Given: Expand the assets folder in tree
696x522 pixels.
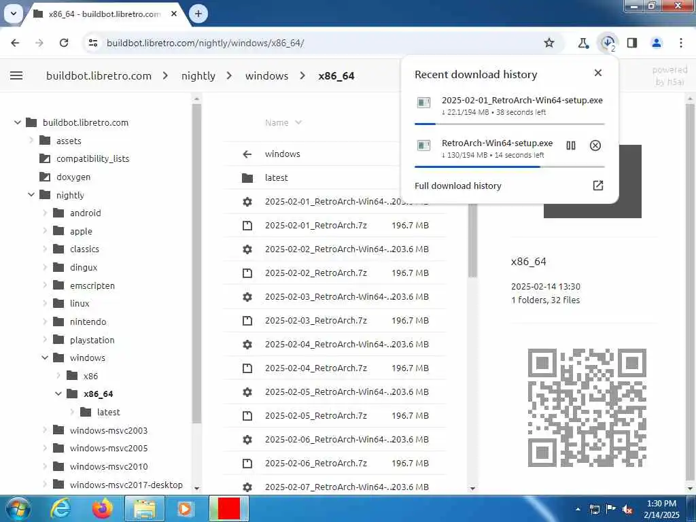Looking at the screenshot, I should pos(31,140).
